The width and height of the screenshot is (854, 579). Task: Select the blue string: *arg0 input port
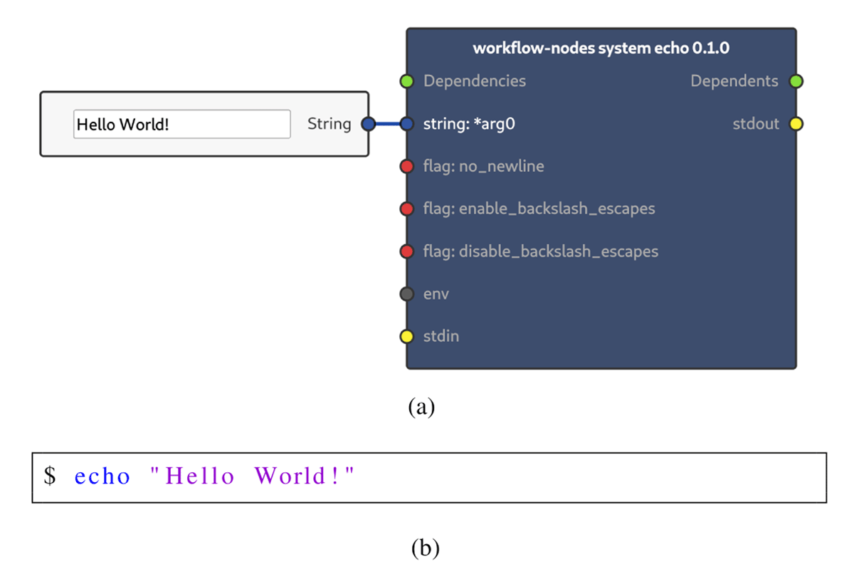[406, 124]
